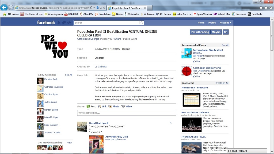Open Karolina Block's profile

click(x=51, y=79)
